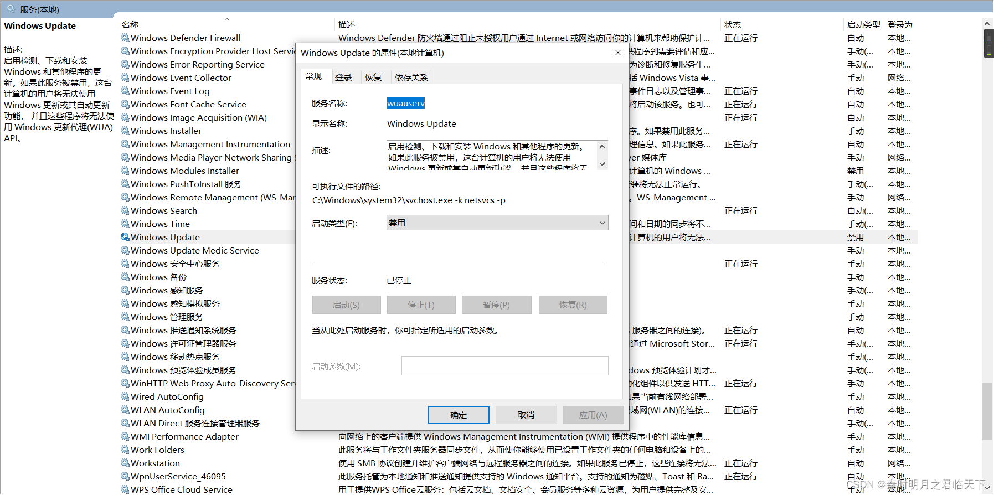Select the Work Folders service row
The image size is (994, 495).
click(519, 450)
